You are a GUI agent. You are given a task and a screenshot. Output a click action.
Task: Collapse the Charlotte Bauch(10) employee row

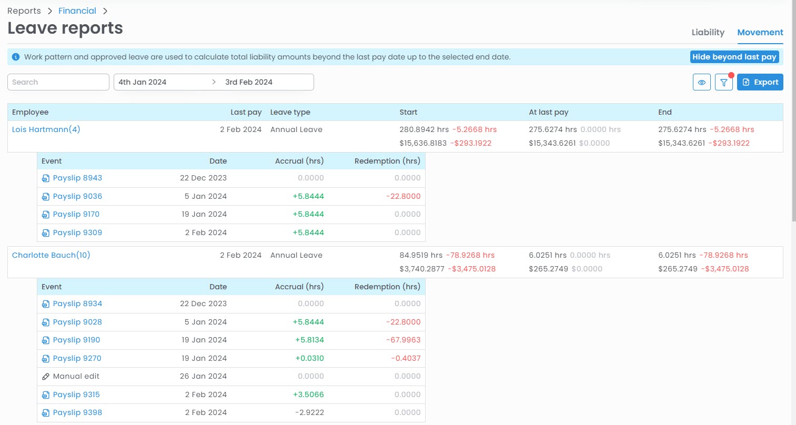[x=51, y=255]
